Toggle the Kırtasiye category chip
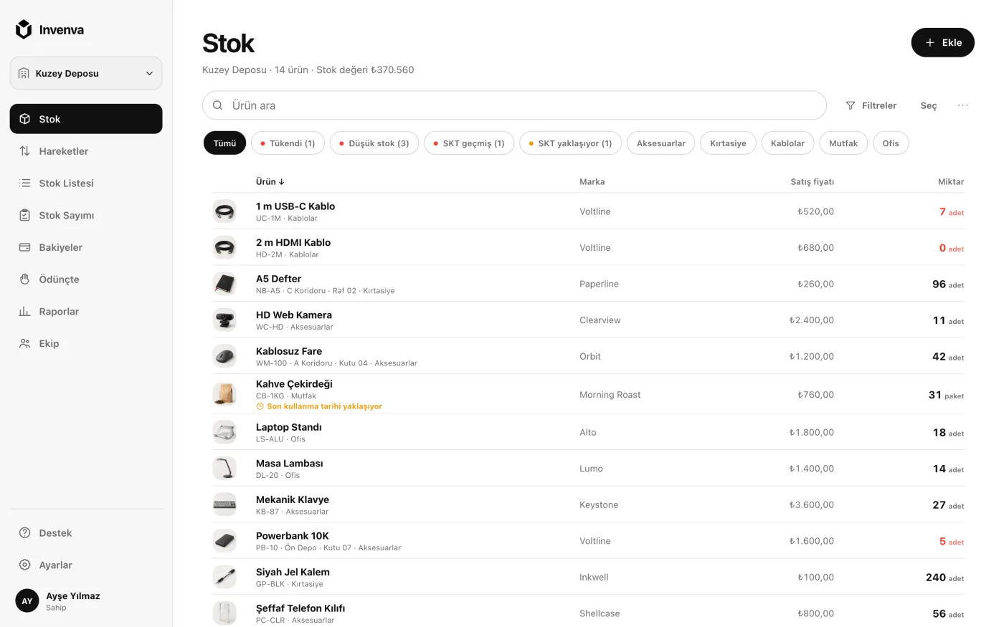1004x627 pixels. coord(728,143)
